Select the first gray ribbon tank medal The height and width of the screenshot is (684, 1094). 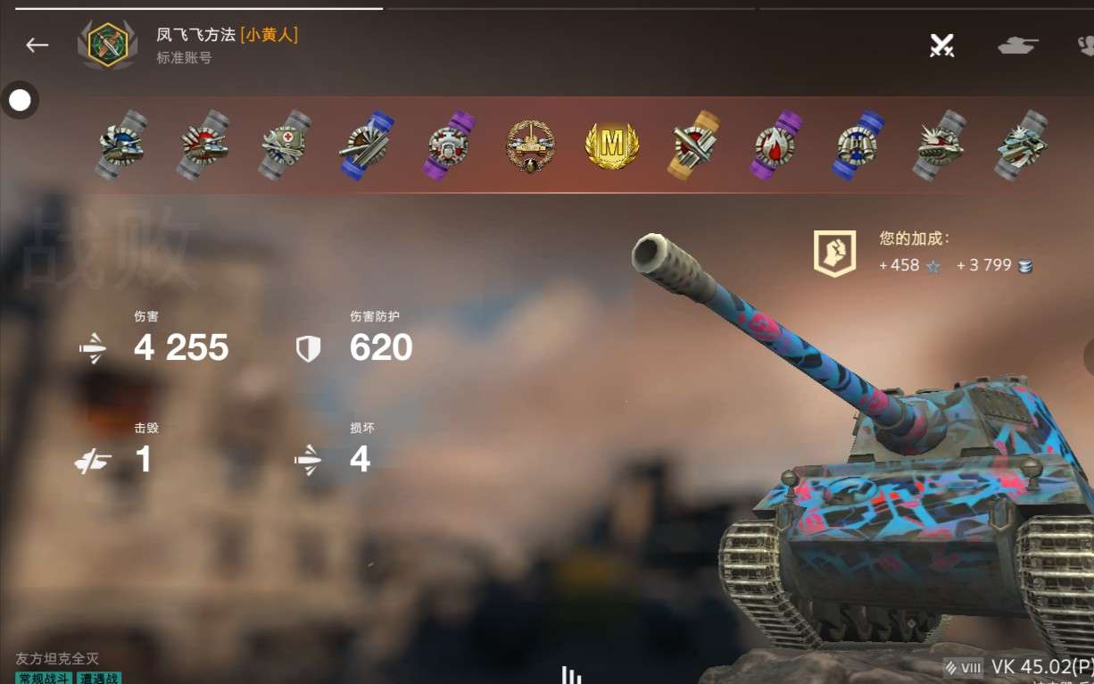pos(121,145)
